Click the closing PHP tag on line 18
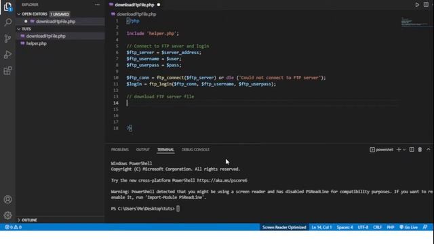Screen dimensions: 434x244 point(130,128)
